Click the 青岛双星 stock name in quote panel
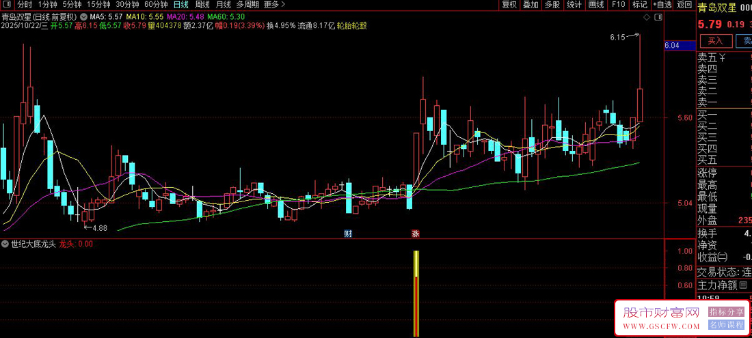752x338 pixels. click(716, 8)
